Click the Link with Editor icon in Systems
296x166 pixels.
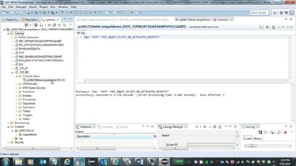[x=64, y=25]
